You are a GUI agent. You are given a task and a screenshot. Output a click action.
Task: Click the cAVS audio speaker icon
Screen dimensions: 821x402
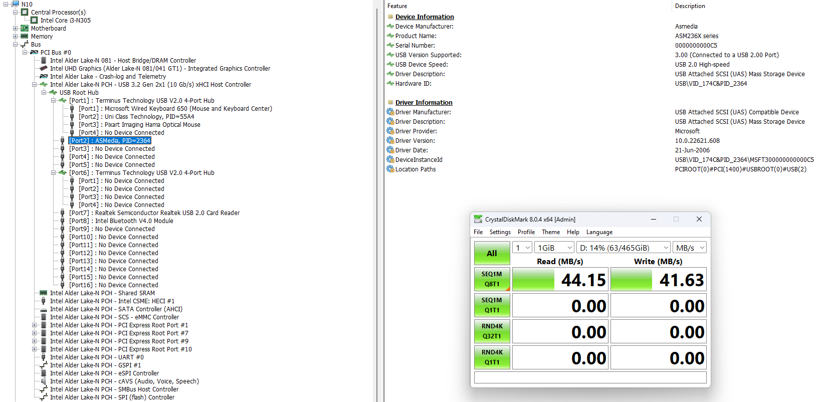click(x=44, y=381)
